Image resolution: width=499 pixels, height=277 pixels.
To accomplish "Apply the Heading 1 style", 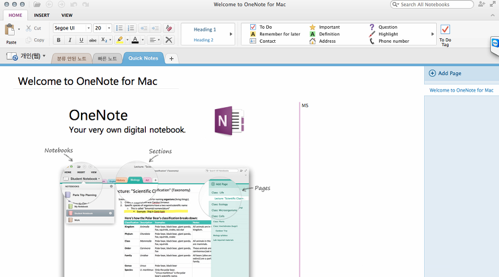I will point(205,29).
